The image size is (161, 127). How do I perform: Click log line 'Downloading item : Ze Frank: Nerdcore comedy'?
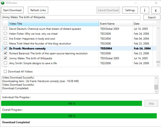pos(41,81)
